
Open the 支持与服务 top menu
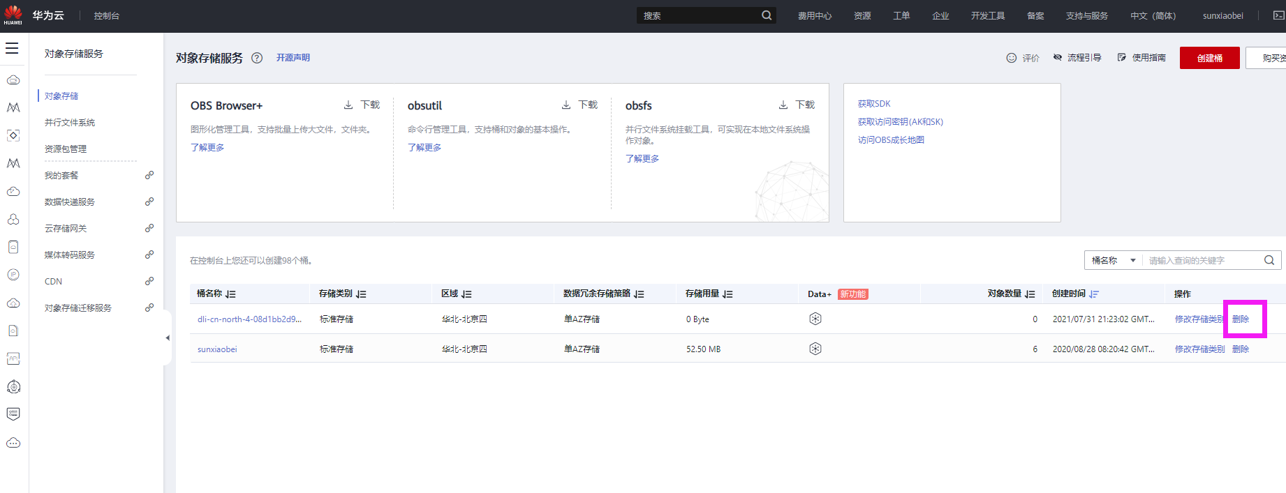pos(1086,15)
